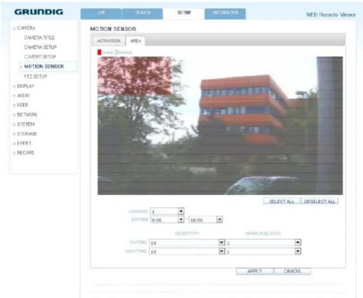Click the red selected motion area block
363x298 pixels.
point(135,76)
